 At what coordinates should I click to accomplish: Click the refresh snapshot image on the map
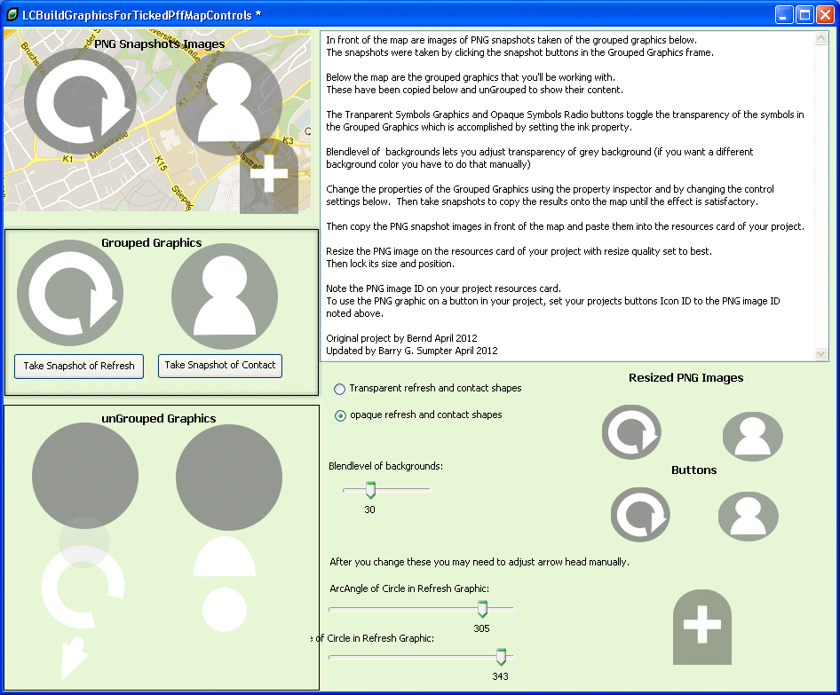(x=79, y=103)
